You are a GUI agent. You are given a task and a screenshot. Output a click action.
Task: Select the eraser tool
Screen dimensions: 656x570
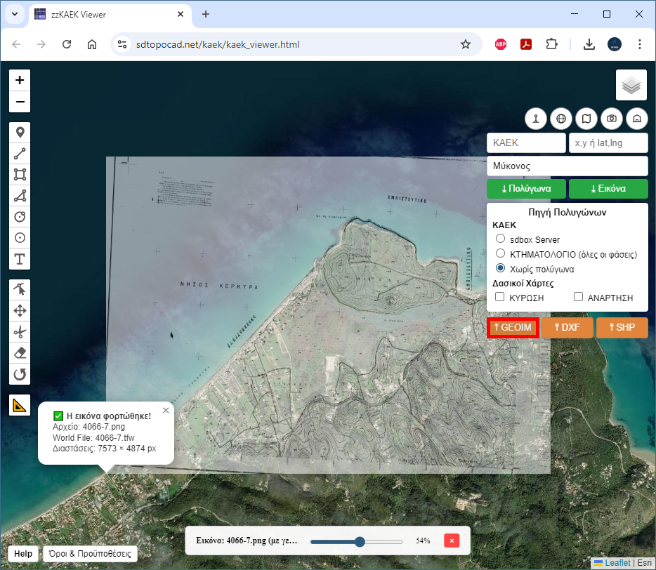pos(20,352)
